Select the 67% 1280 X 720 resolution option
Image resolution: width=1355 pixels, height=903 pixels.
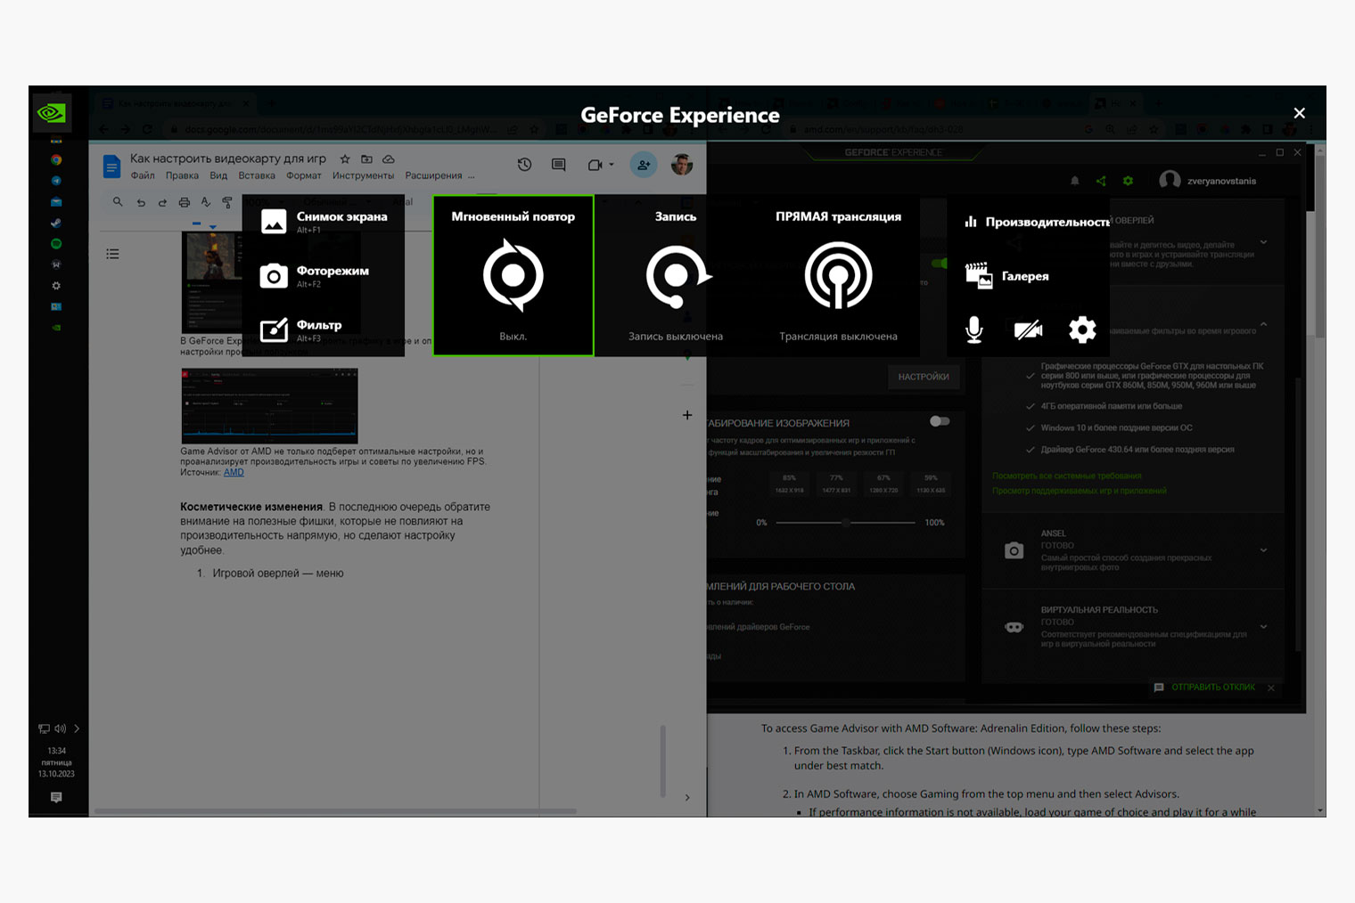883,484
